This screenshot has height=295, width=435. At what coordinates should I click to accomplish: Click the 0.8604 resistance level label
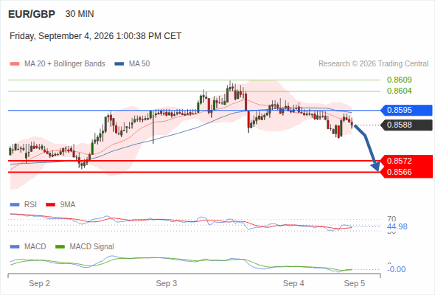(x=399, y=91)
